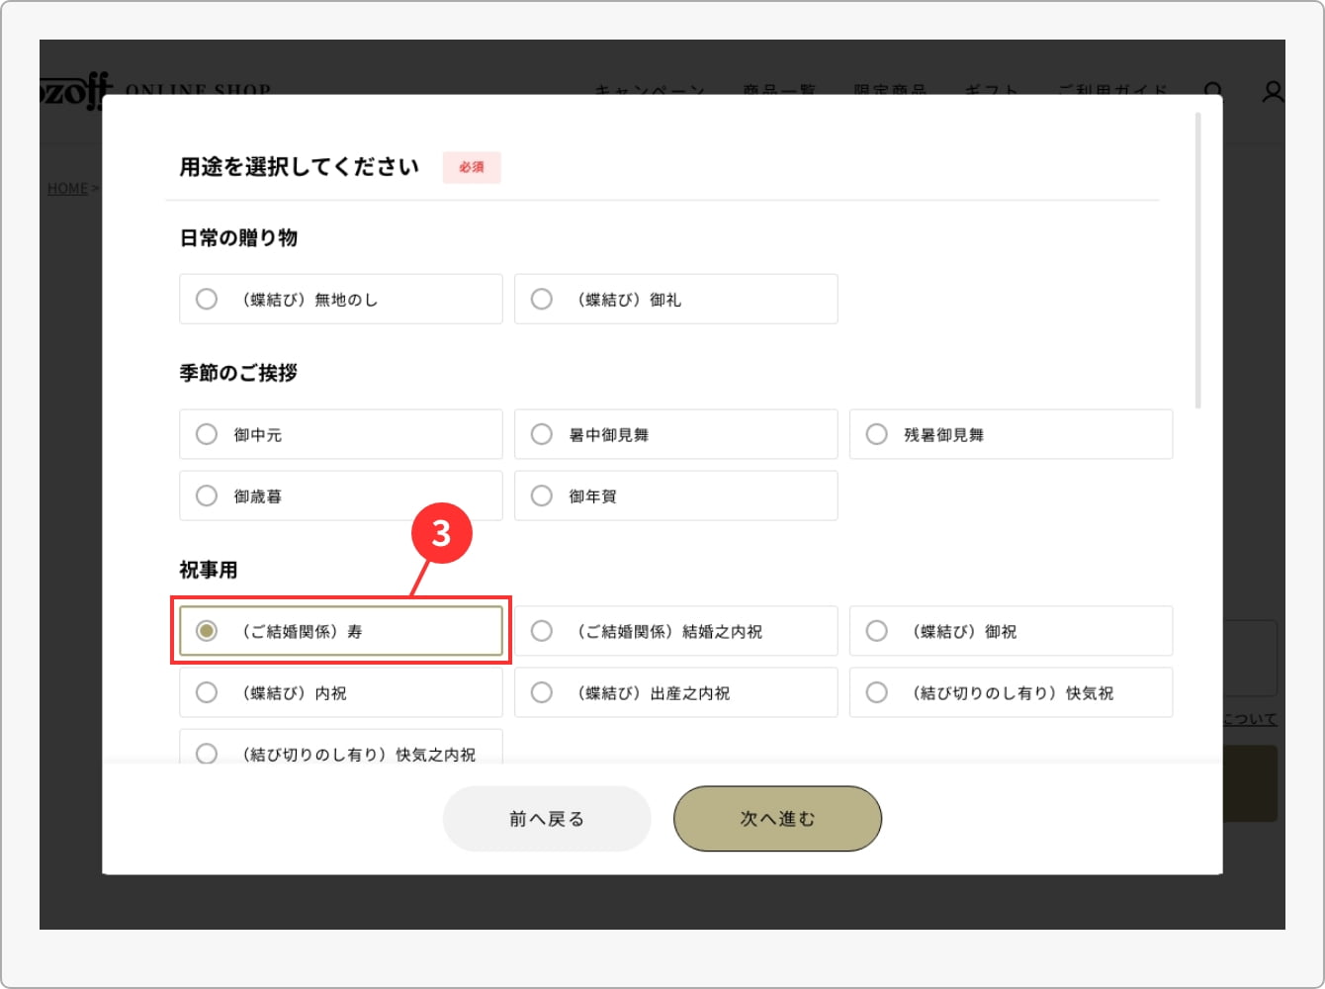
Task: Choose the (ご結婚関係) 結婚之内祝 option
Action: tap(542, 631)
